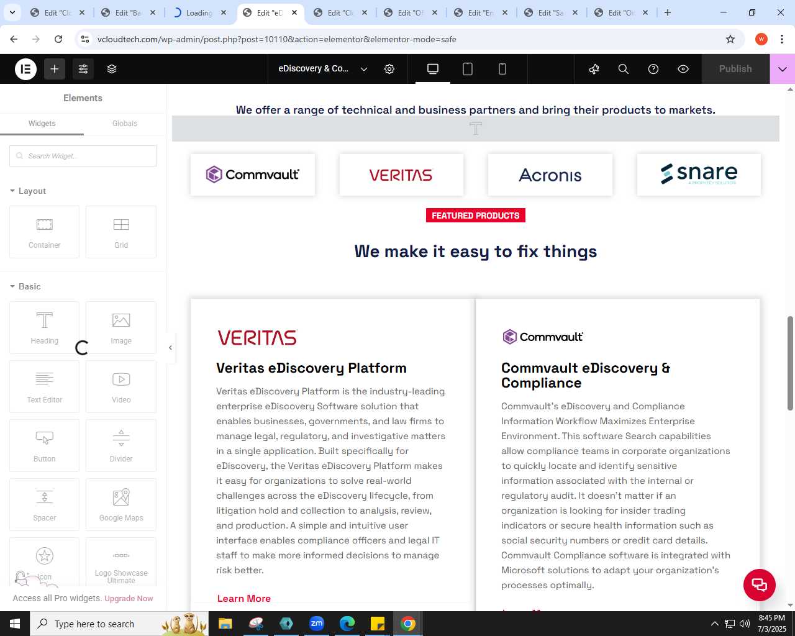Select the Video widget
This screenshot has height=636, width=795.
point(121,386)
